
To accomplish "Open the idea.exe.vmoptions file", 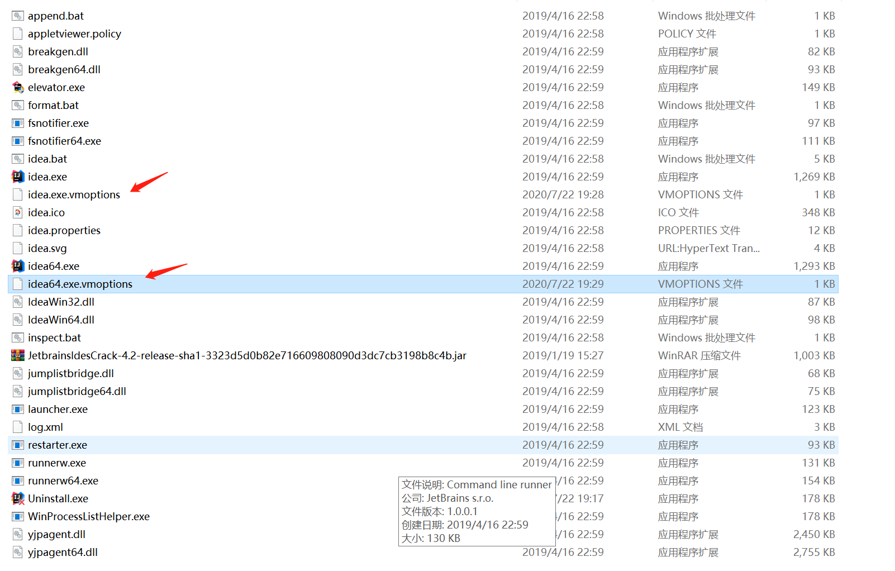I will click(74, 194).
